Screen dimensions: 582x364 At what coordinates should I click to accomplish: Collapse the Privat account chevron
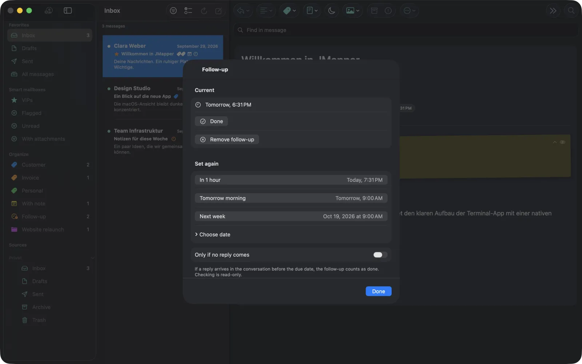click(x=92, y=258)
